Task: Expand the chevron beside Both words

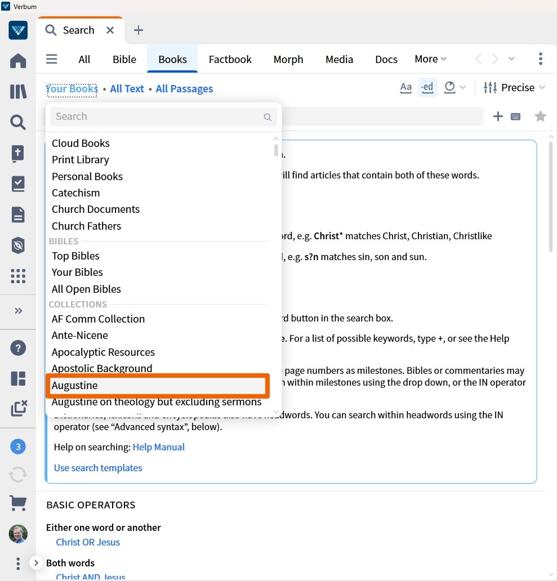Action: tap(36, 563)
